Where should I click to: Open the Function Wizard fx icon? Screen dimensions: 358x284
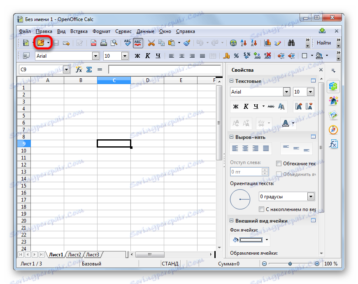coord(79,70)
